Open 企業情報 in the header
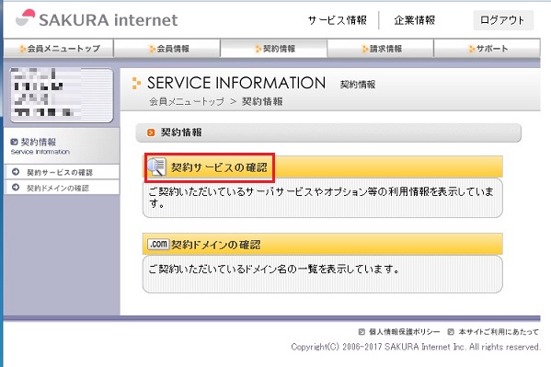This screenshot has width=551, height=367. tap(415, 20)
